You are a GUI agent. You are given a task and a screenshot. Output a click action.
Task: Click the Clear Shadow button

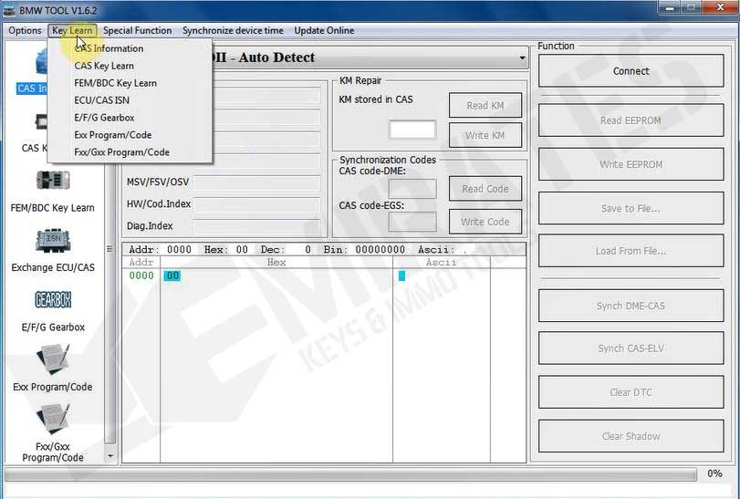pos(631,436)
